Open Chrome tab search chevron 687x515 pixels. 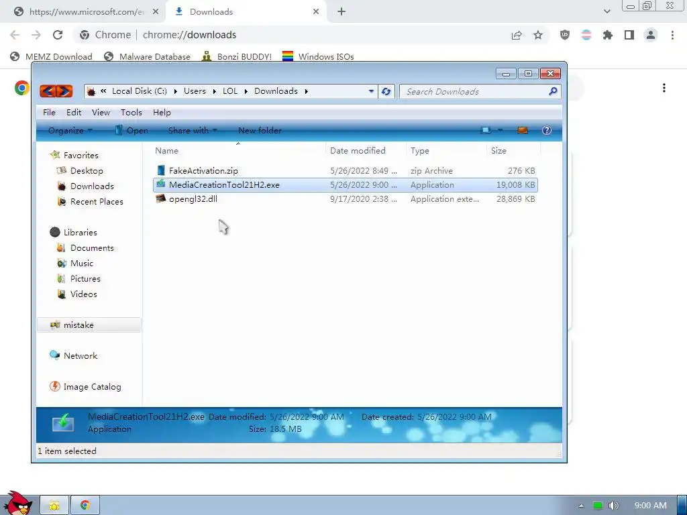coord(606,11)
